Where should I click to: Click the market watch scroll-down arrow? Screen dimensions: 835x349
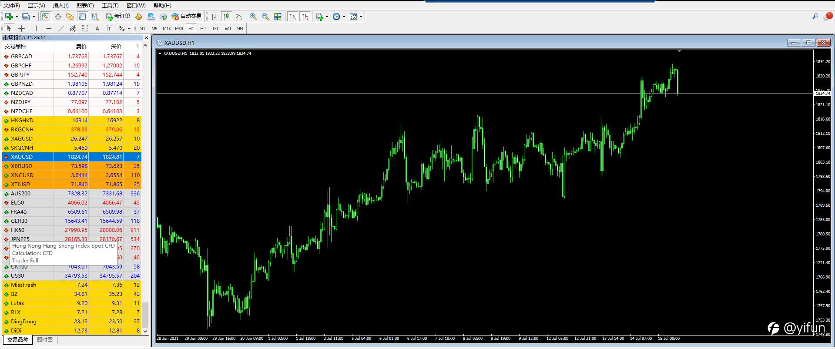click(x=145, y=331)
